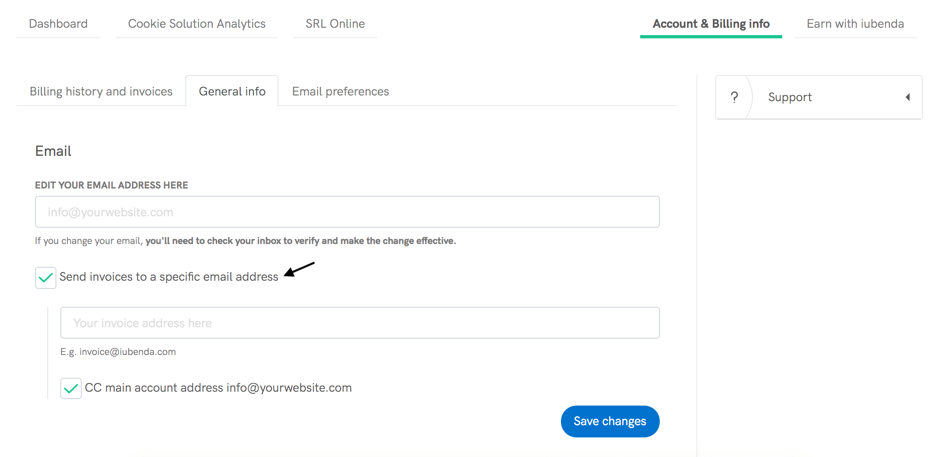Screen dimensions: 939x457
Task: Select the info@yourwebsite.com placeholder field
Action: pos(347,212)
